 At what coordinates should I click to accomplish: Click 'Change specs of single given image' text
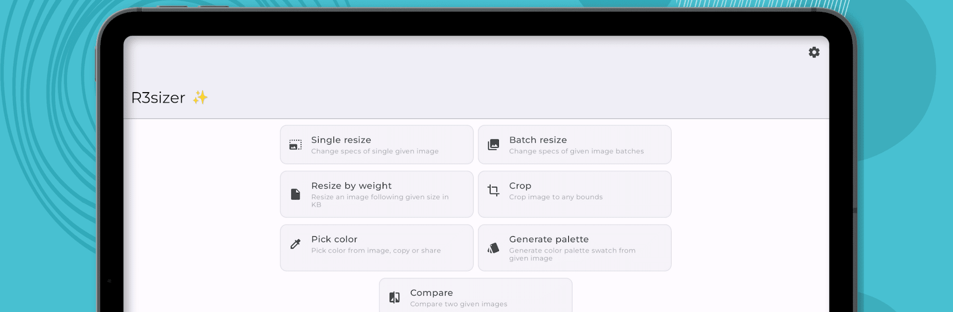pyautogui.click(x=375, y=152)
